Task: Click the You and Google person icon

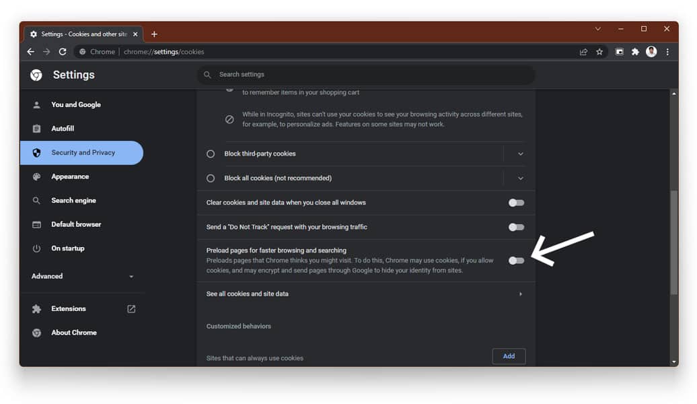Action: (36, 104)
